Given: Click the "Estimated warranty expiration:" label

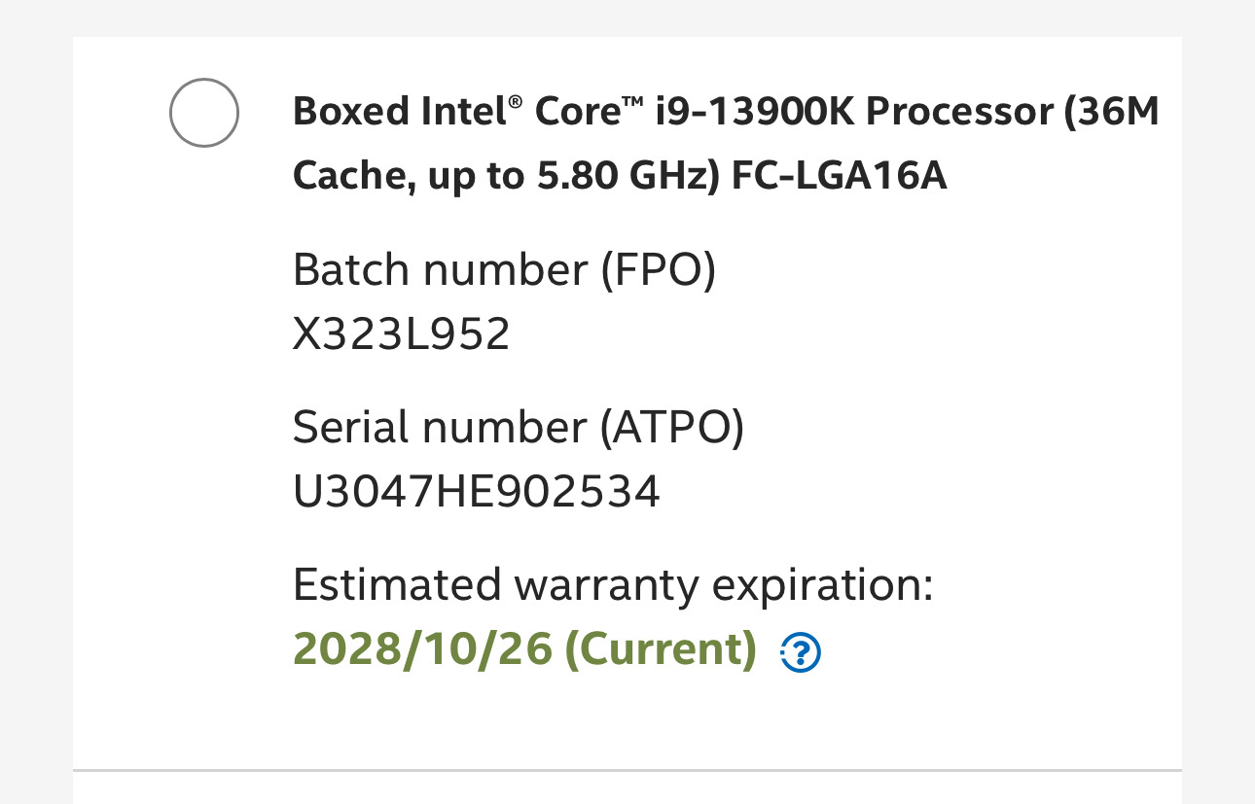Looking at the screenshot, I should click(612, 585).
